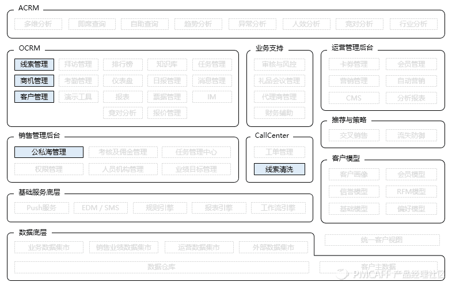Click the 客户画像 box

click(354, 175)
